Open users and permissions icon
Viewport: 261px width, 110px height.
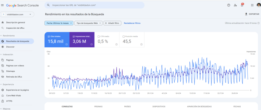click(x=235, y=5)
